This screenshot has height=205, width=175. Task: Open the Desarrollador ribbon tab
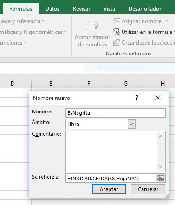145,9
